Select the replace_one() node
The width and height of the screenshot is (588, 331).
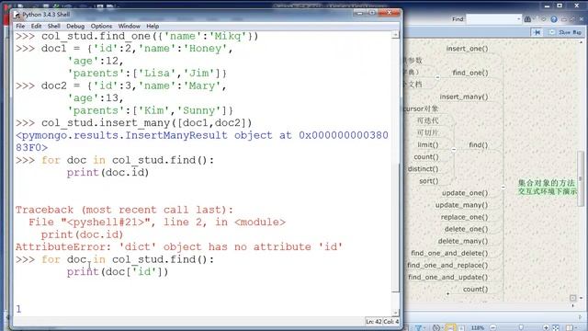pos(464,217)
